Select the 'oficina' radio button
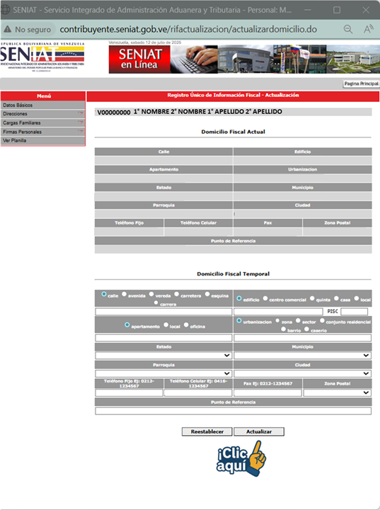This screenshot has height=510, width=380. coord(186,325)
